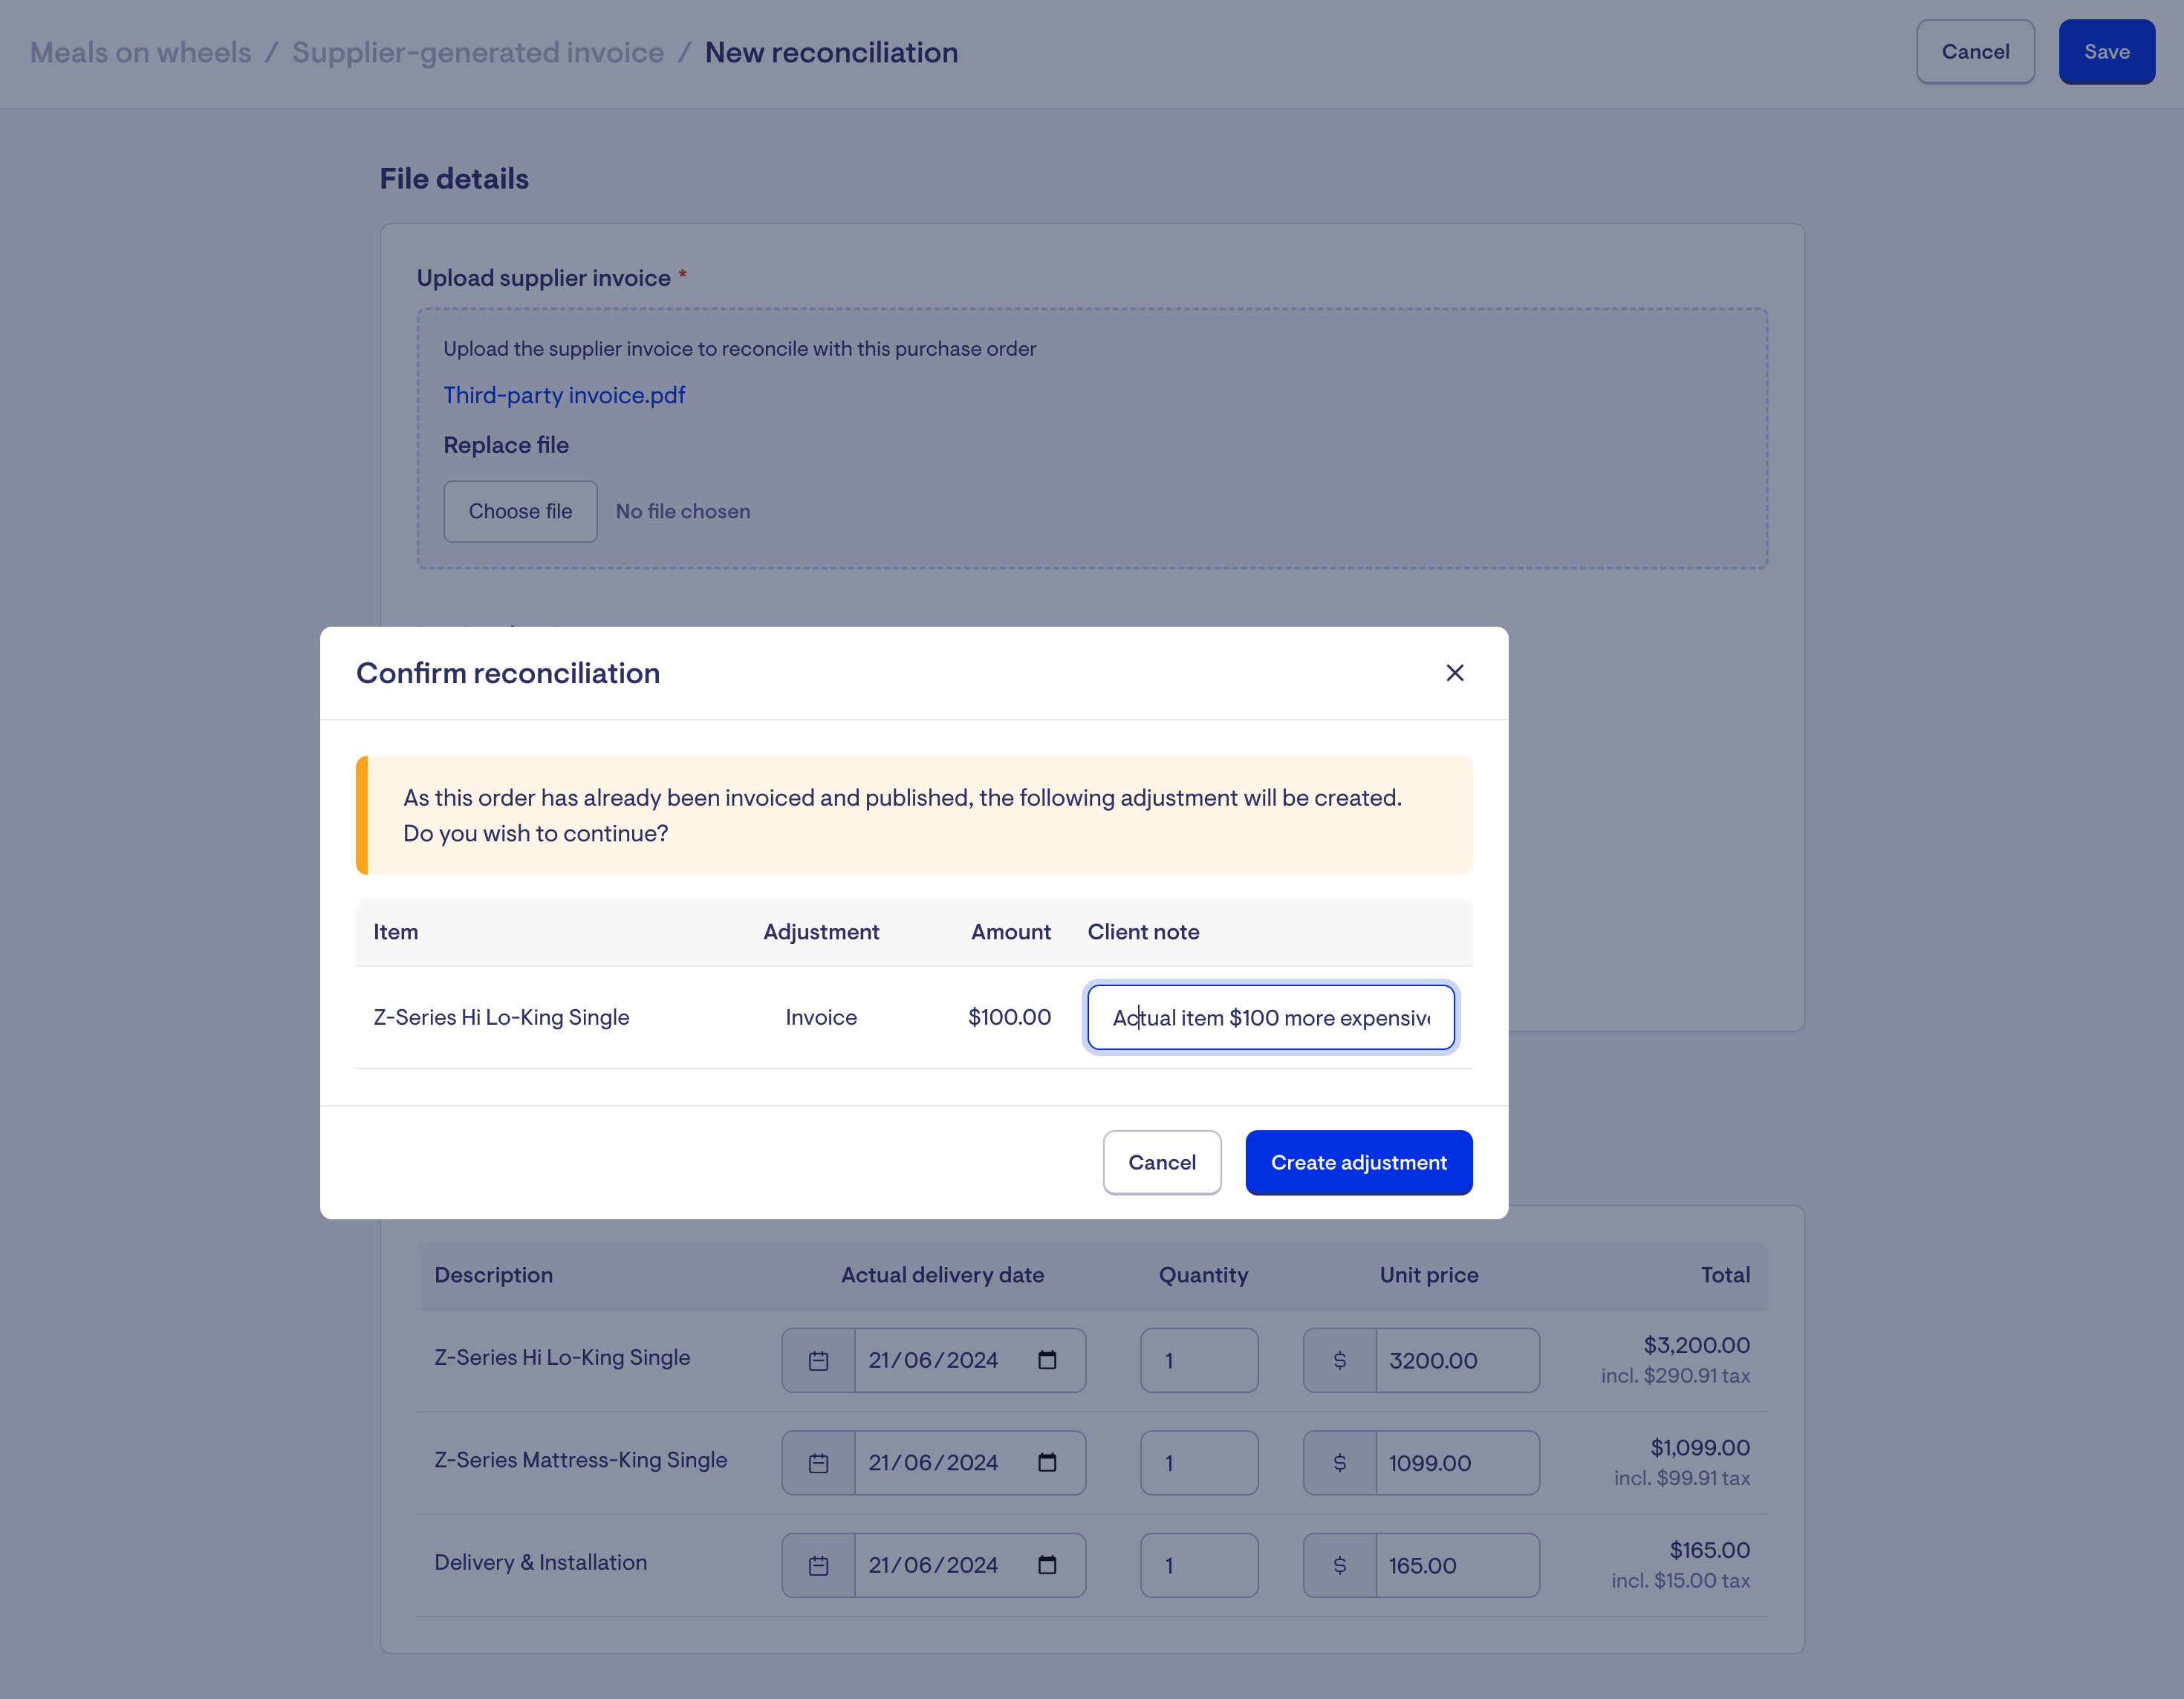Click Create adjustment button
This screenshot has width=2184, height=1699.
click(1358, 1162)
